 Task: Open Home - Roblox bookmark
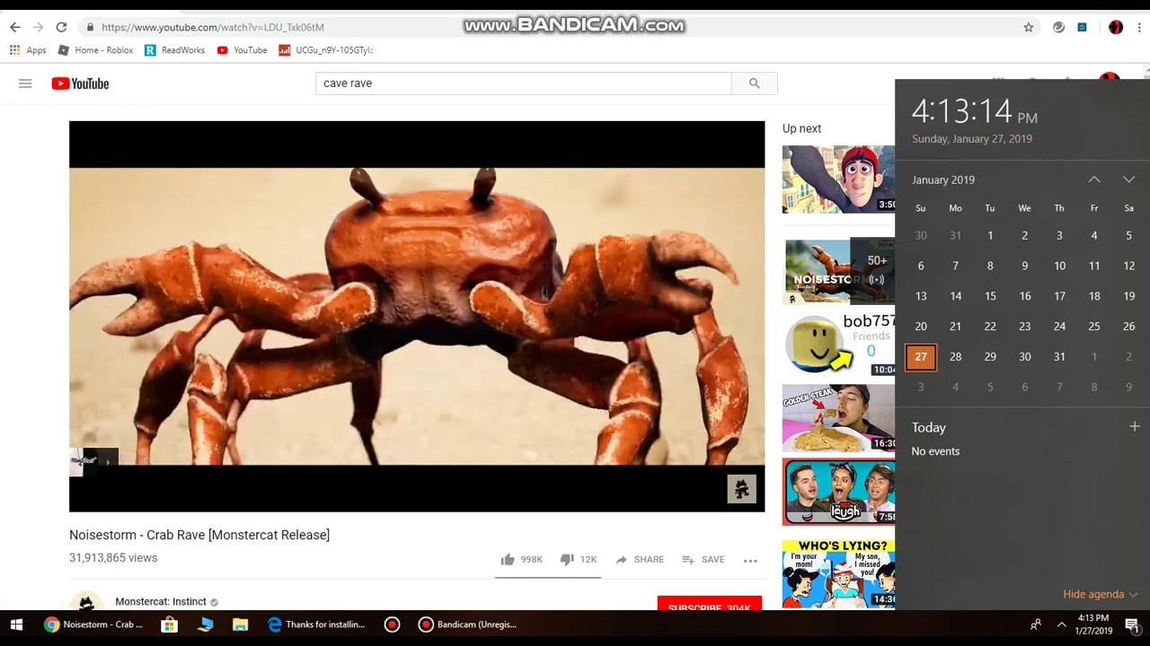(95, 50)
